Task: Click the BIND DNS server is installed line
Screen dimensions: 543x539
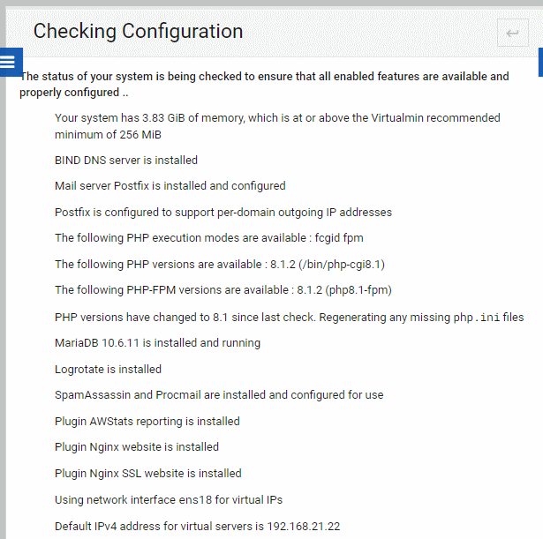Action: [x=126, y=161]
